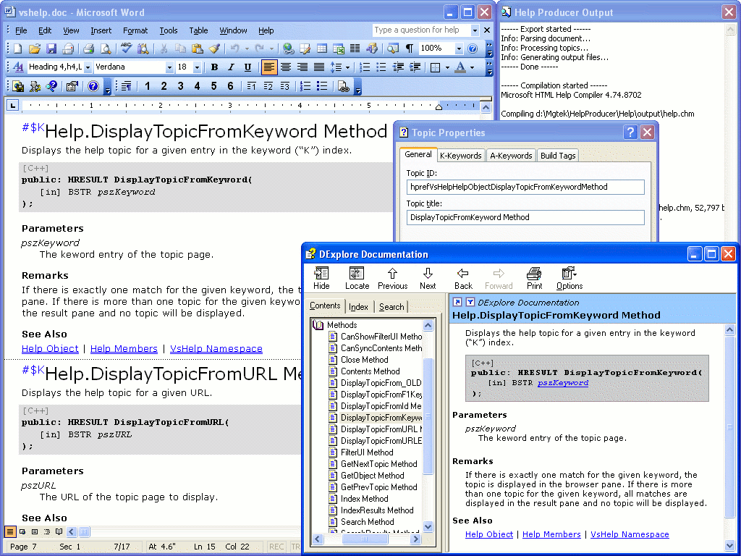This screenshot has width=741, height=556.
Task: Click Microsoft Word Help question icon
Action: pyautogui.click(x=472, y=49)
